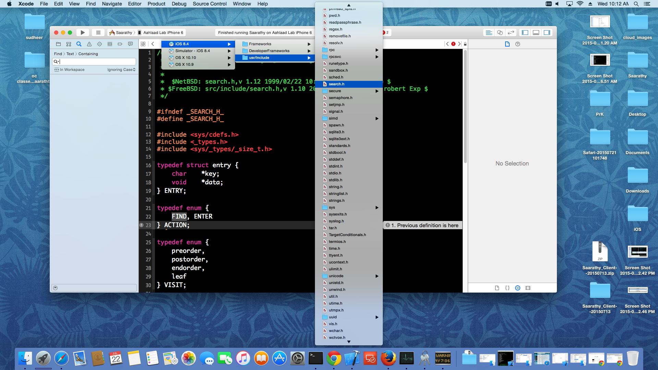Open the Breakpoint navigator
The width and height of the screenshot is (658, 370).
click(120, 44)
